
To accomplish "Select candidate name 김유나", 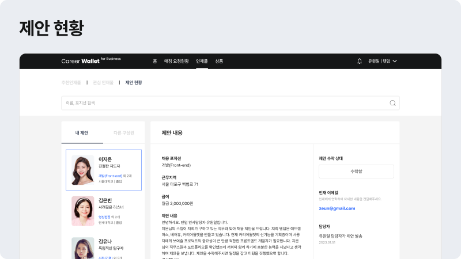I will click(105, 241).
